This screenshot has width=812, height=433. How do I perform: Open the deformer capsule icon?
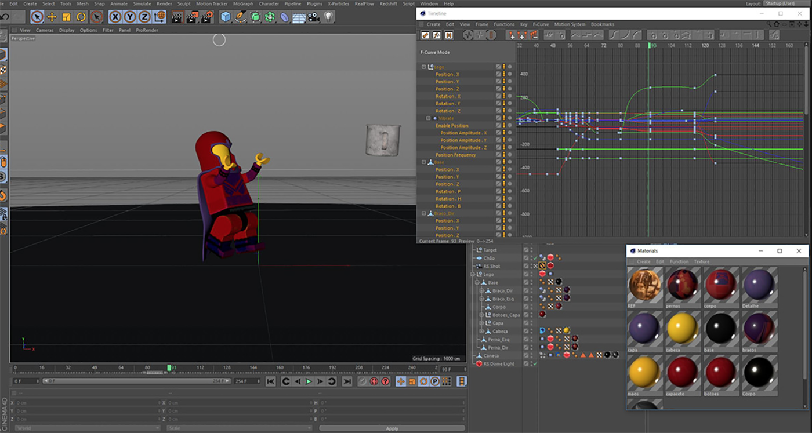(x=284, y=17)
